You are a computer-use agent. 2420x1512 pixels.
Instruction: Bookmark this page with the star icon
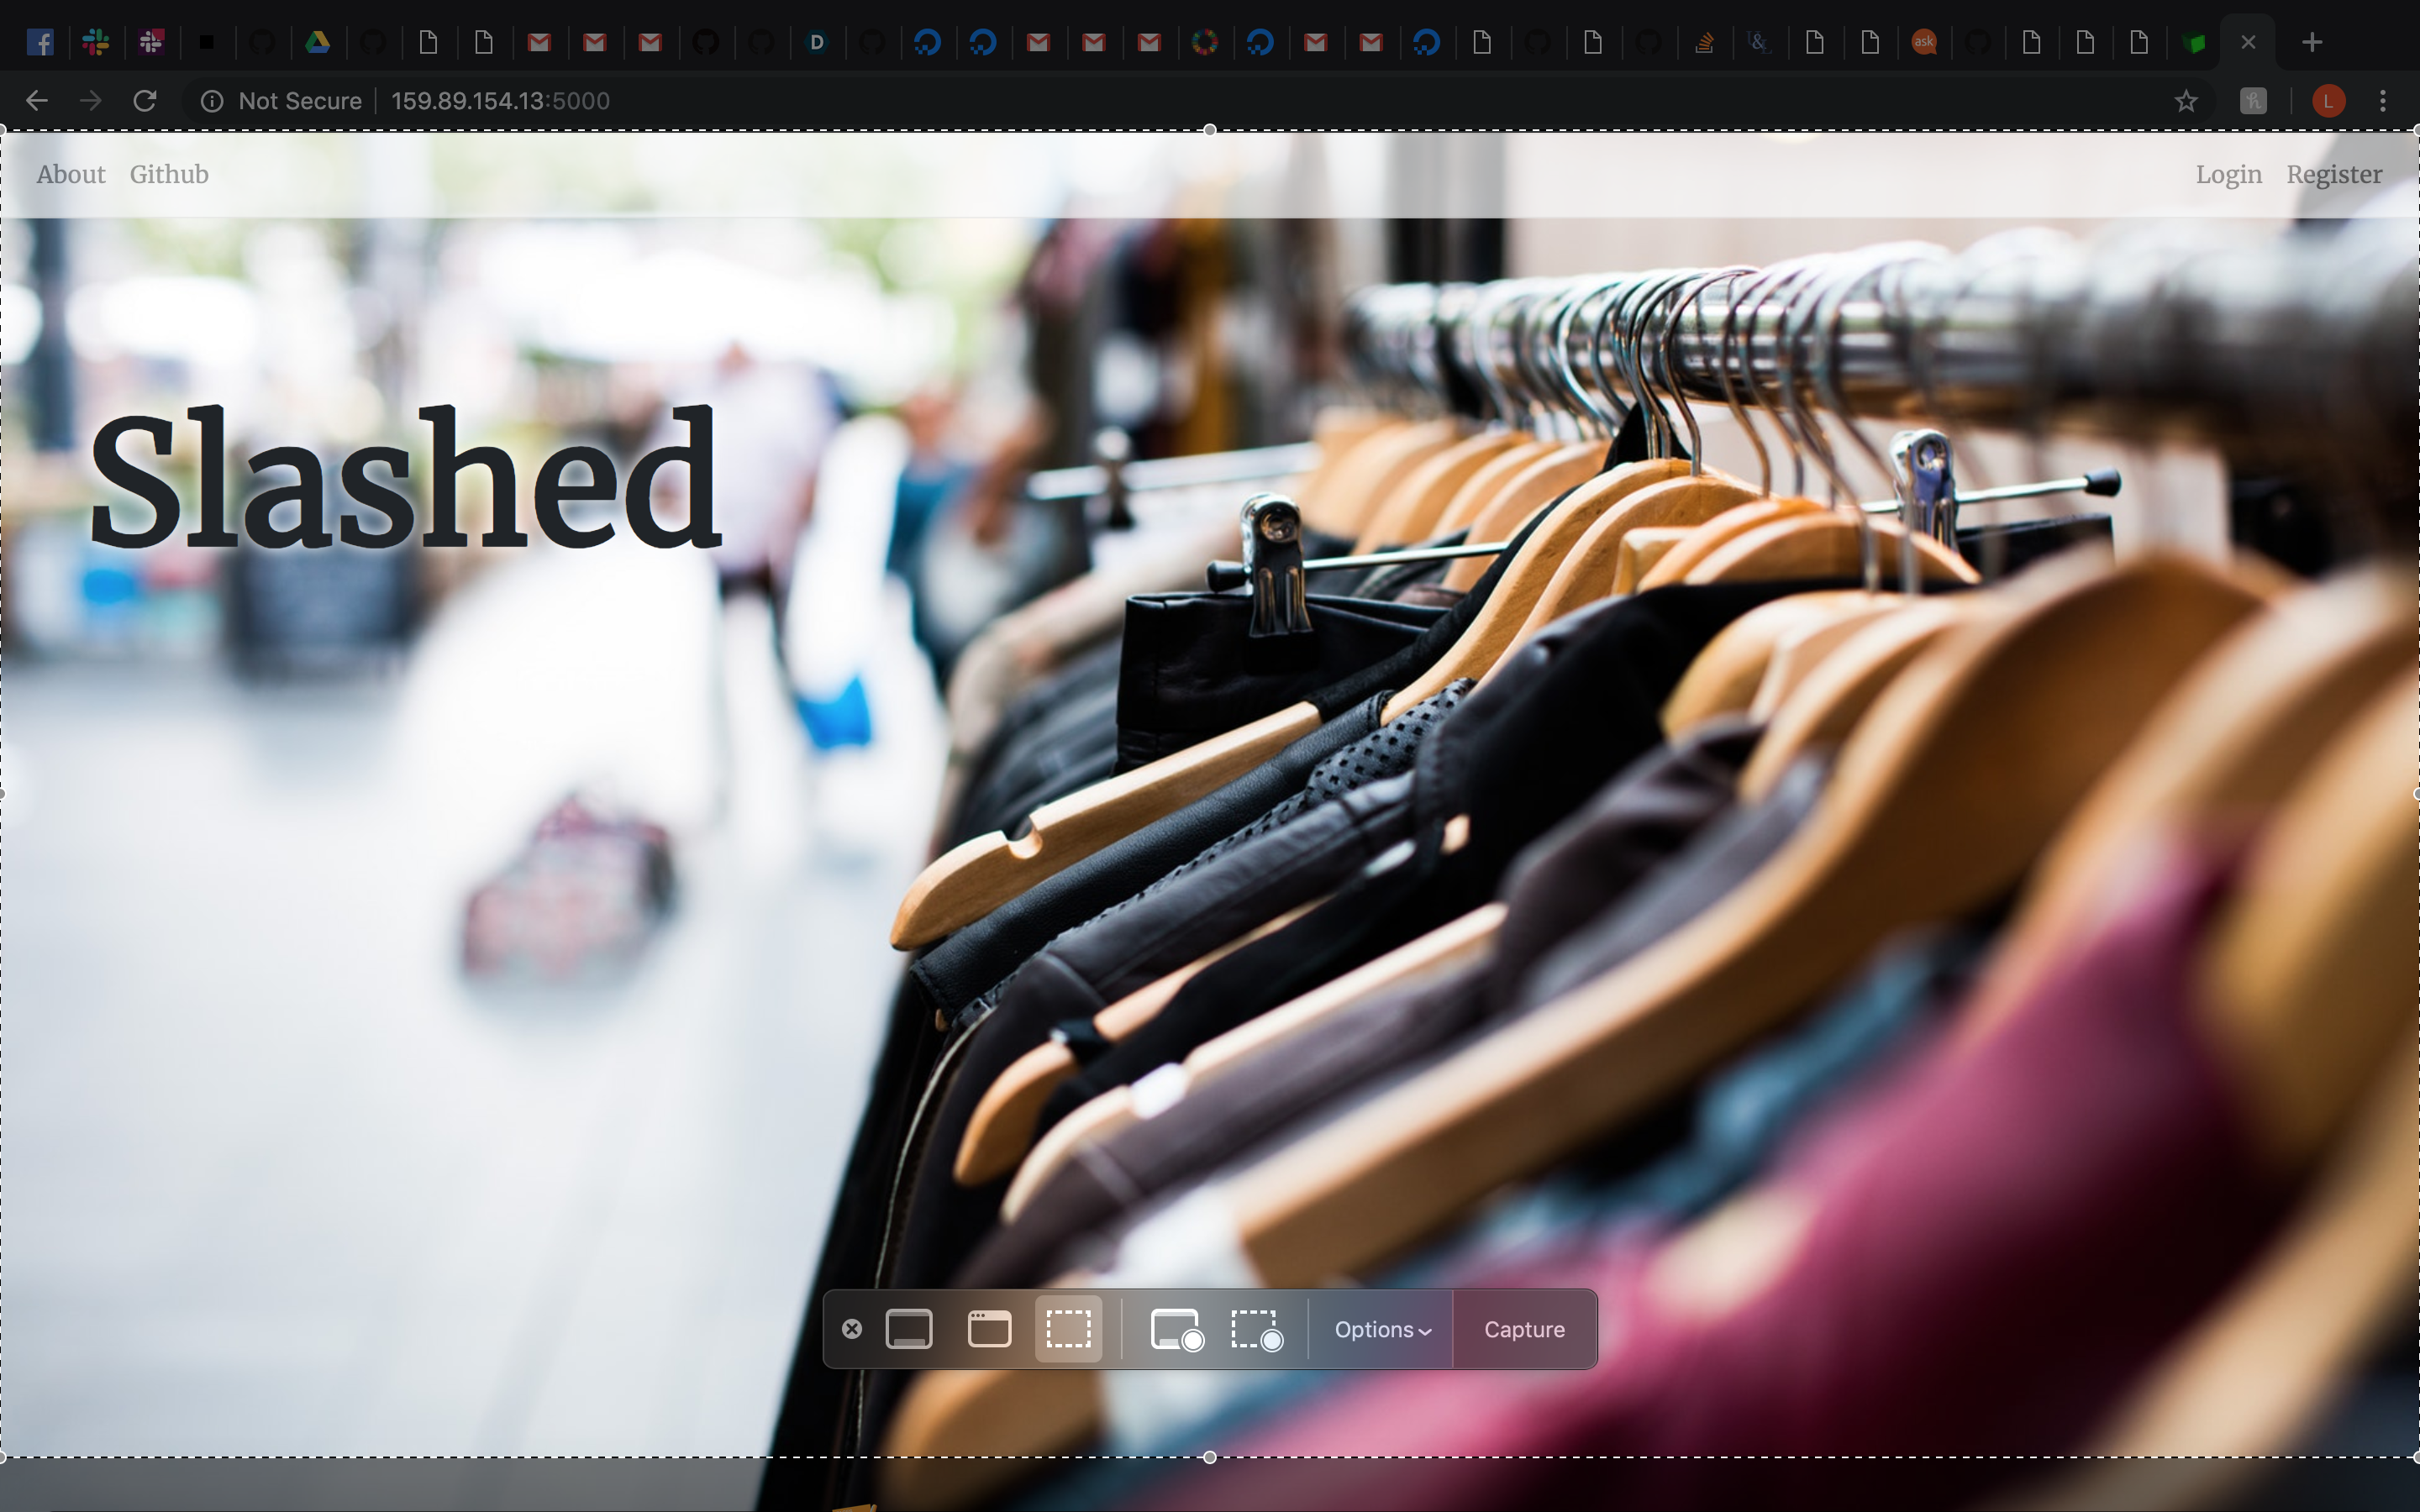coord(2186,101)
